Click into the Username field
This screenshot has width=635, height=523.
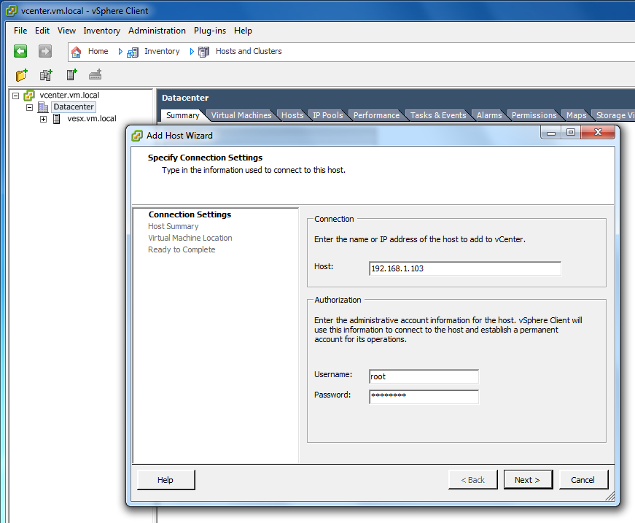click(424, 376)
